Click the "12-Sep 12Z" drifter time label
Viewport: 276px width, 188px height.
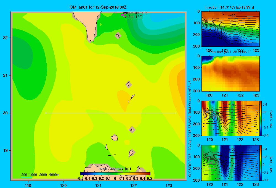(132, 17)
